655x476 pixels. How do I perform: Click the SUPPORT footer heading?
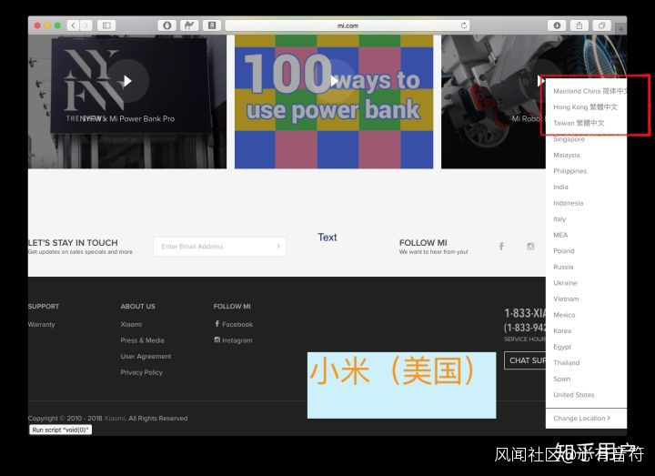[44, 307]
